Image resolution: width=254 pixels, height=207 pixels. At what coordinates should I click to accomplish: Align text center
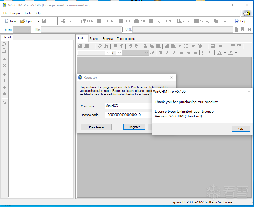(189, 53)
